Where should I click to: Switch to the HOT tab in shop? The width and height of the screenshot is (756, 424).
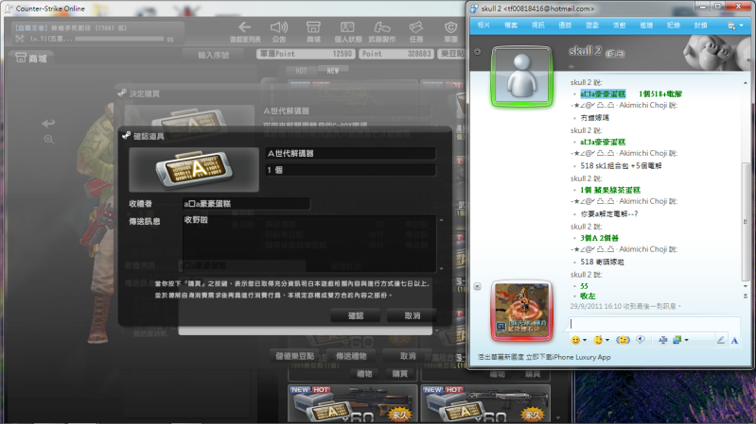tap(301, 71)
